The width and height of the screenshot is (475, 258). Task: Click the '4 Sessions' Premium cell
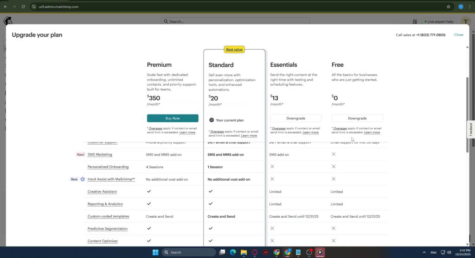click(154, 167)
